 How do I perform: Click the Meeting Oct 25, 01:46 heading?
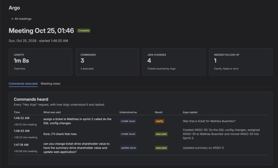[41, 31]
